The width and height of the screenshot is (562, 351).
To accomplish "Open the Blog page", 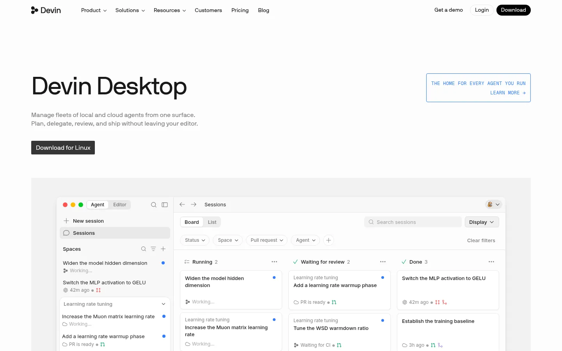I will (263, 10).
